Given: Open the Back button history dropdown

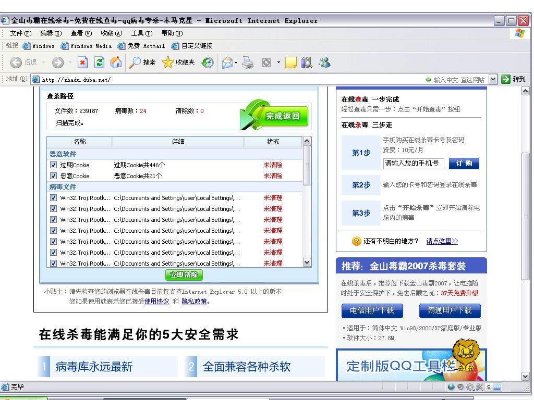Looking at the screenshot, I should [x=44, y=63].
